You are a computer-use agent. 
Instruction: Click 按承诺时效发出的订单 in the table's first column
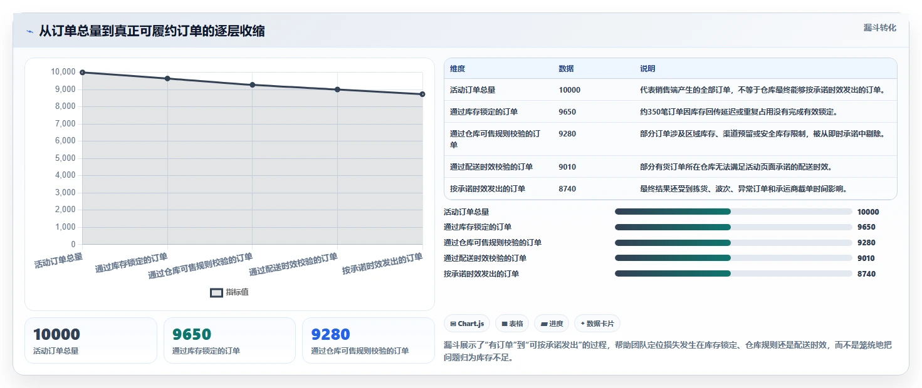[488, 189]
